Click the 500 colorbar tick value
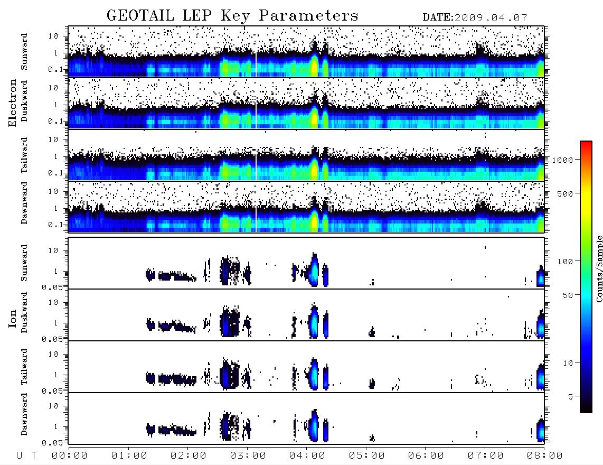This screenshot has height=465, width=603. 566,193
